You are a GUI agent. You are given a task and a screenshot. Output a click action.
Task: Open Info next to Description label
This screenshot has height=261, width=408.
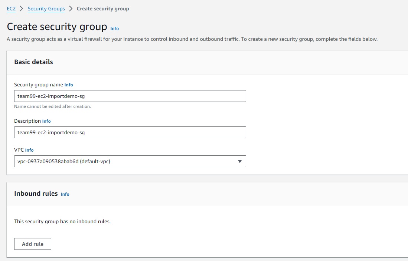[x=46, y=121]
